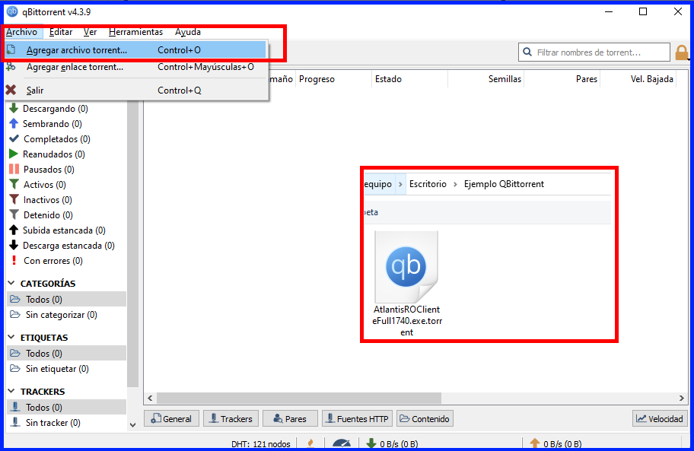Expand breadcrumb arrow after Escritorio
Viewport: 694px width, 451px height.
[455, 184]
